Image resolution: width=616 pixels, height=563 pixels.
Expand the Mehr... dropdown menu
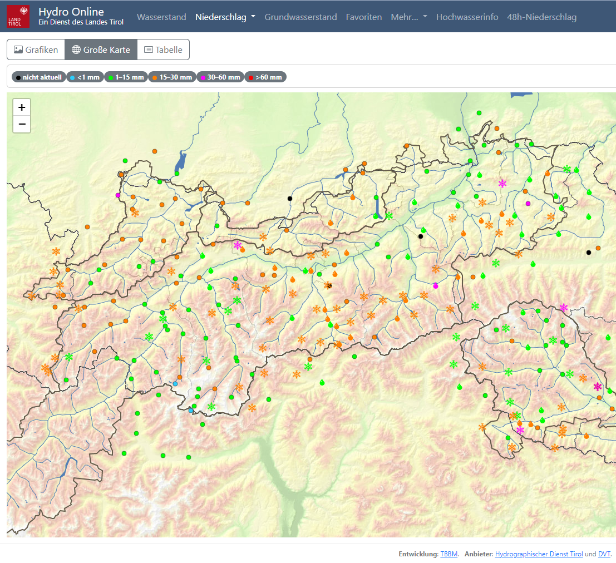(408, 17)
